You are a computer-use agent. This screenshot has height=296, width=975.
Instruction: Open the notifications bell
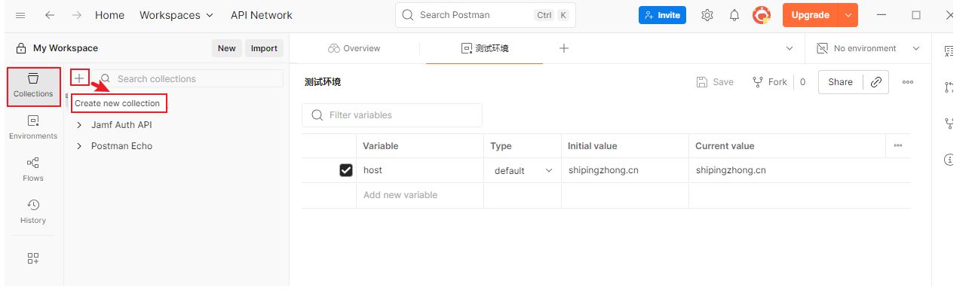click(x=734, y=15)
